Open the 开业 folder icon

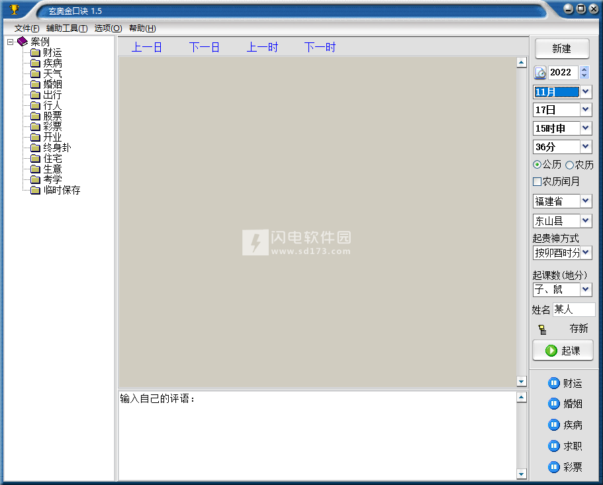coord(35,137)
